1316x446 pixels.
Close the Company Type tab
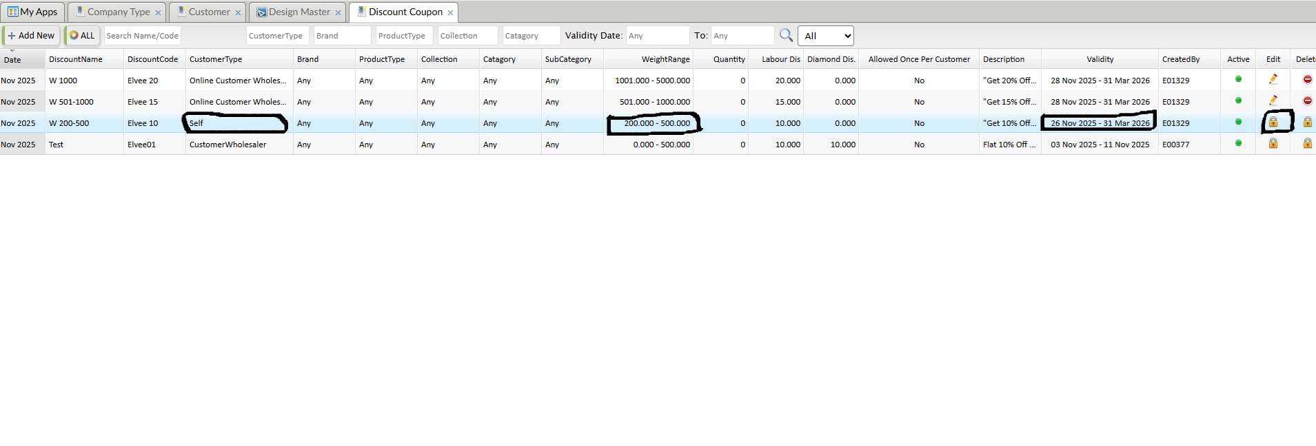point(158,13)
